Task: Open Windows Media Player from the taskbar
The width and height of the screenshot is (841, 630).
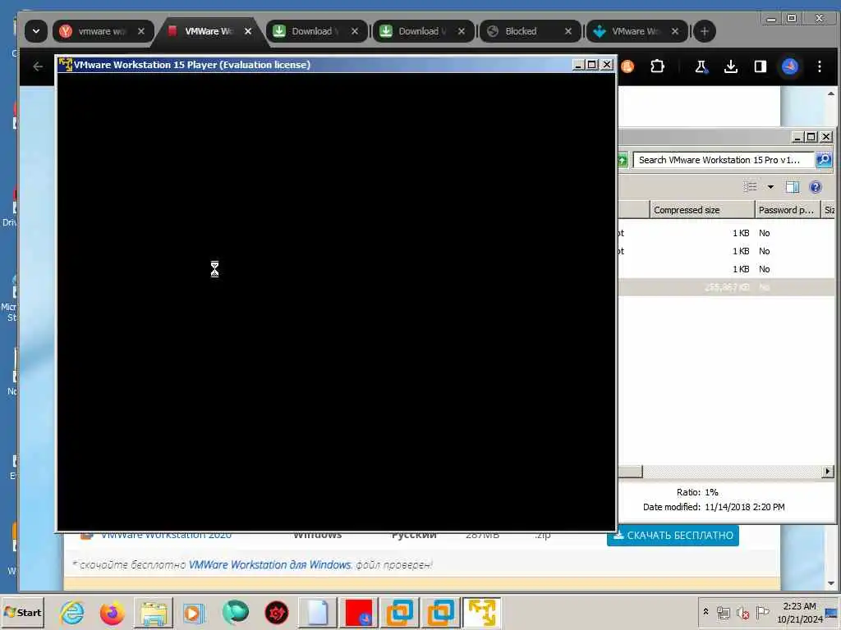Action: click(x=194, y=612)
